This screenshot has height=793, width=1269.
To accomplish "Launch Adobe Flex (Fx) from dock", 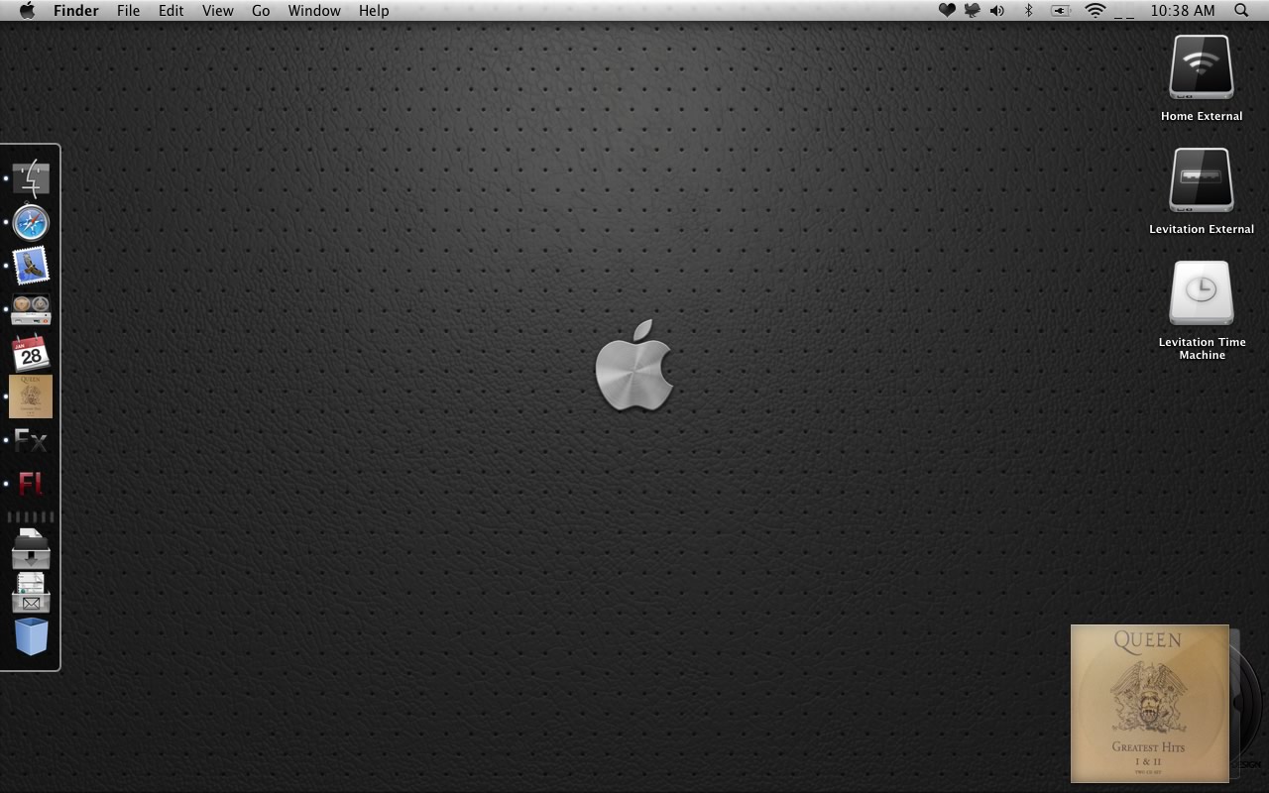I will pos(31,440).
